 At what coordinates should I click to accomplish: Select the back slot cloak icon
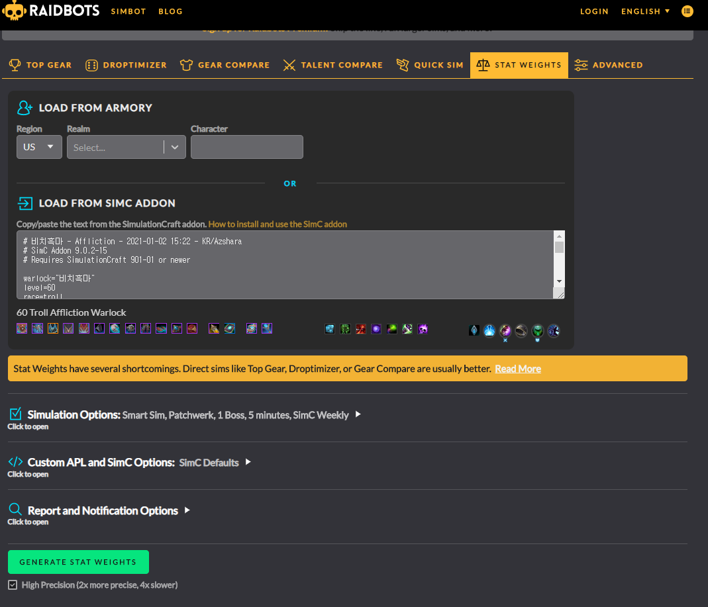pos(68,328)
